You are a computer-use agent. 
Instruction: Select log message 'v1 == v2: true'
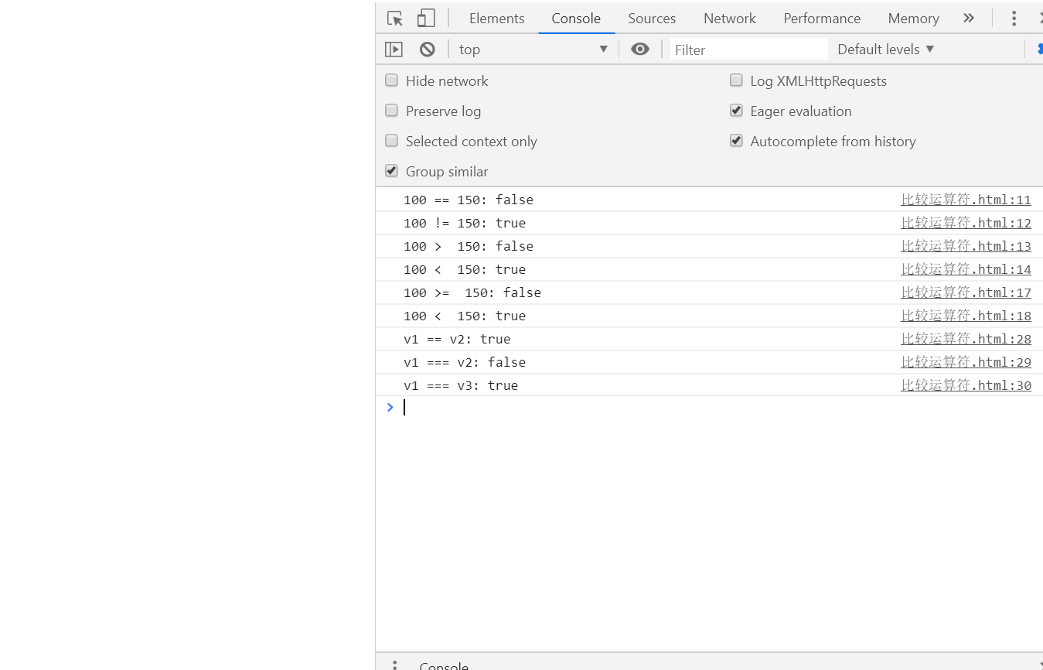tap(457, 339)
